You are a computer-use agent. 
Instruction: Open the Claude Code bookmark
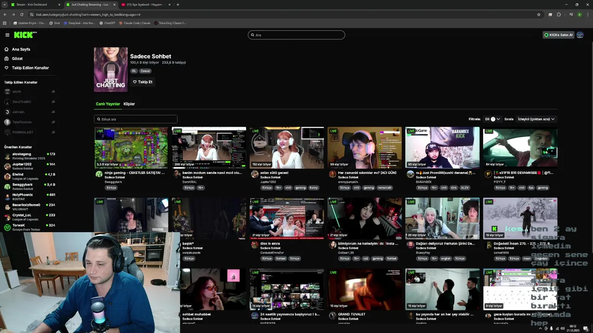pos(135,23)
